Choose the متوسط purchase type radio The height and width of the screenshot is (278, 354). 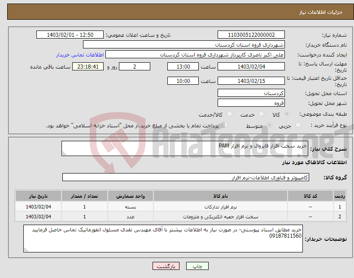point(269,125)
